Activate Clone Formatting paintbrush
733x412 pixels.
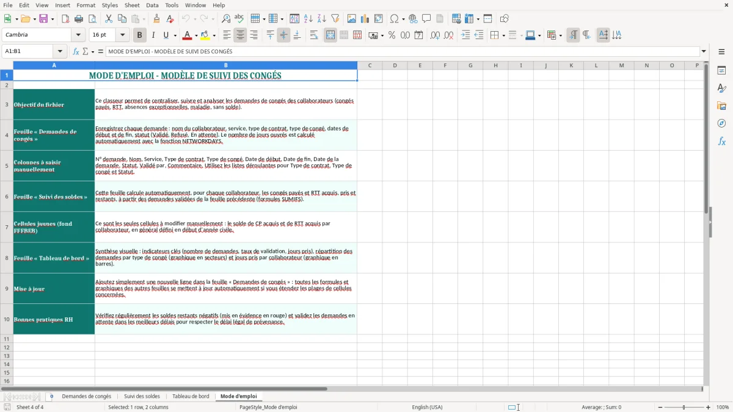(156, 19)
